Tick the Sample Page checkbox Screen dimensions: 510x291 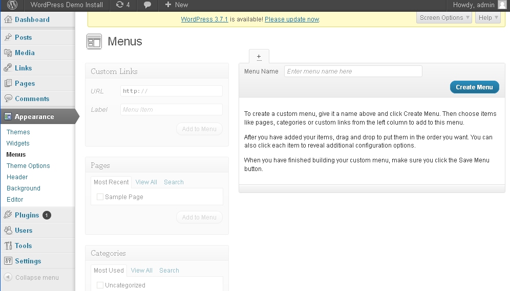[x=100, y=197]
